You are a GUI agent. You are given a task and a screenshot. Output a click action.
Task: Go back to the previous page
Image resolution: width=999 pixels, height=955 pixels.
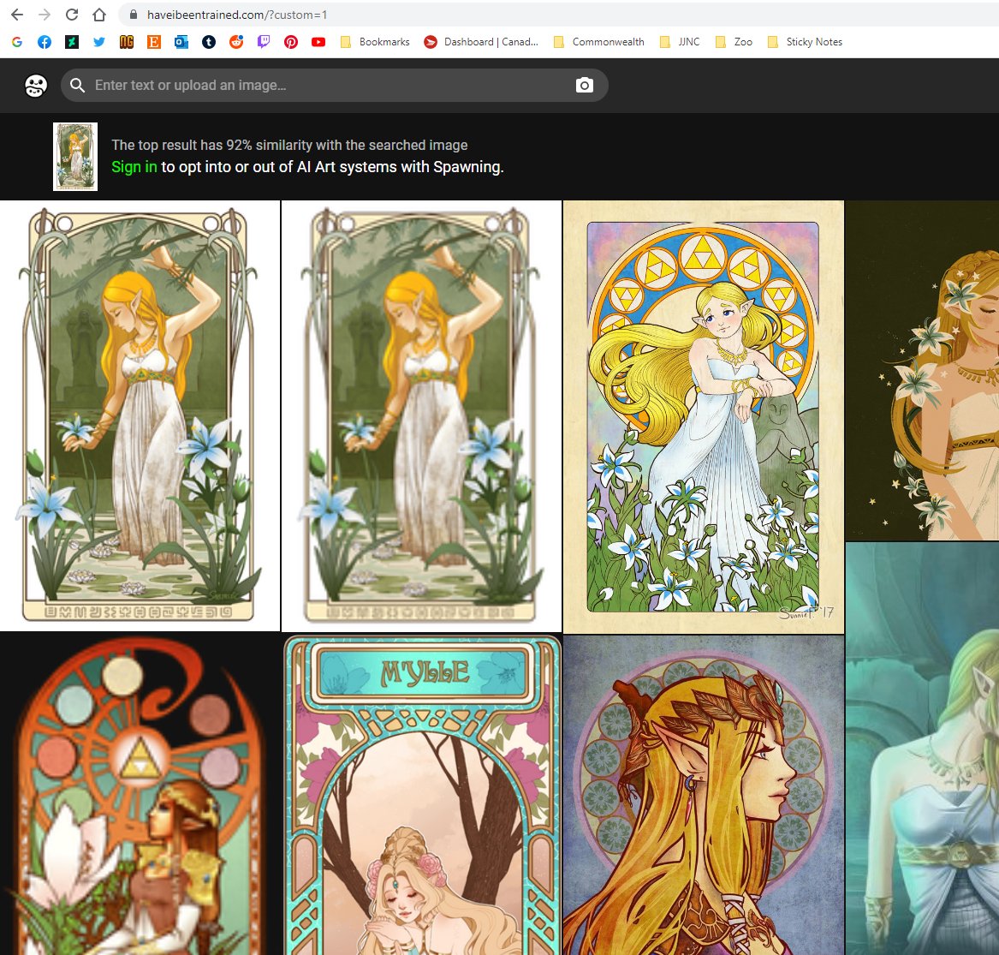17,14
